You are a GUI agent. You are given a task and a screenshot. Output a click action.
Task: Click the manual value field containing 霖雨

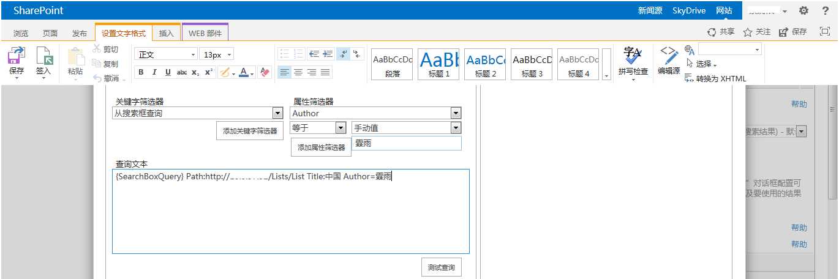click(407, 144)
